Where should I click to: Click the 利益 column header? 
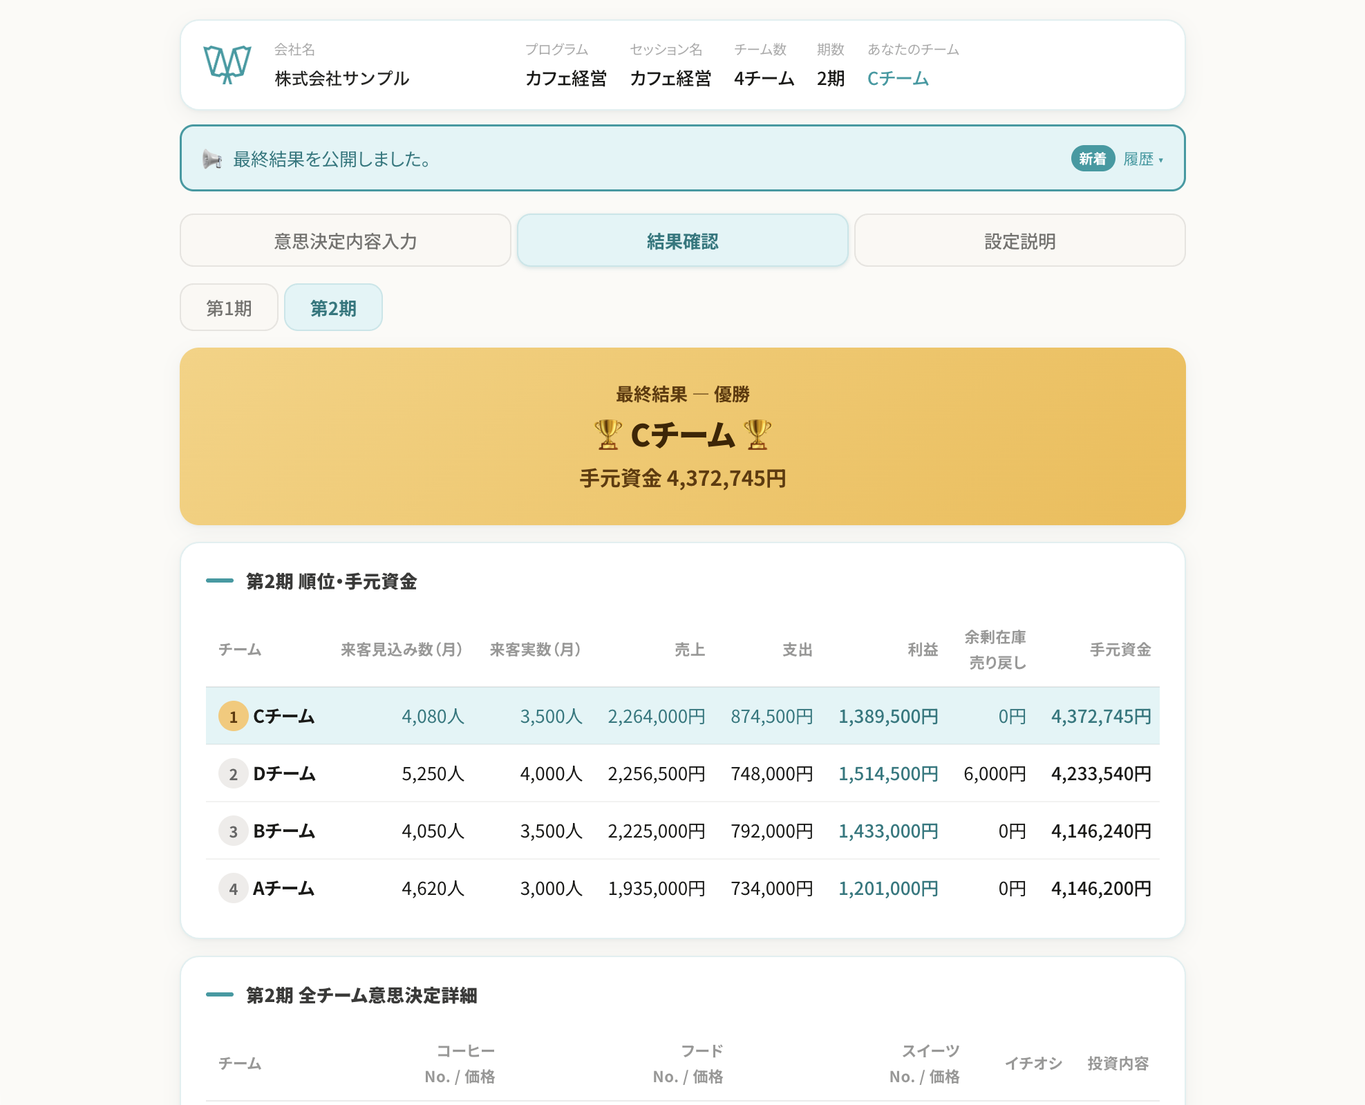[x=923, y=650]
